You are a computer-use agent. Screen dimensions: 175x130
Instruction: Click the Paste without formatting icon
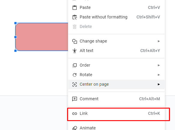(x=75, y=17)
